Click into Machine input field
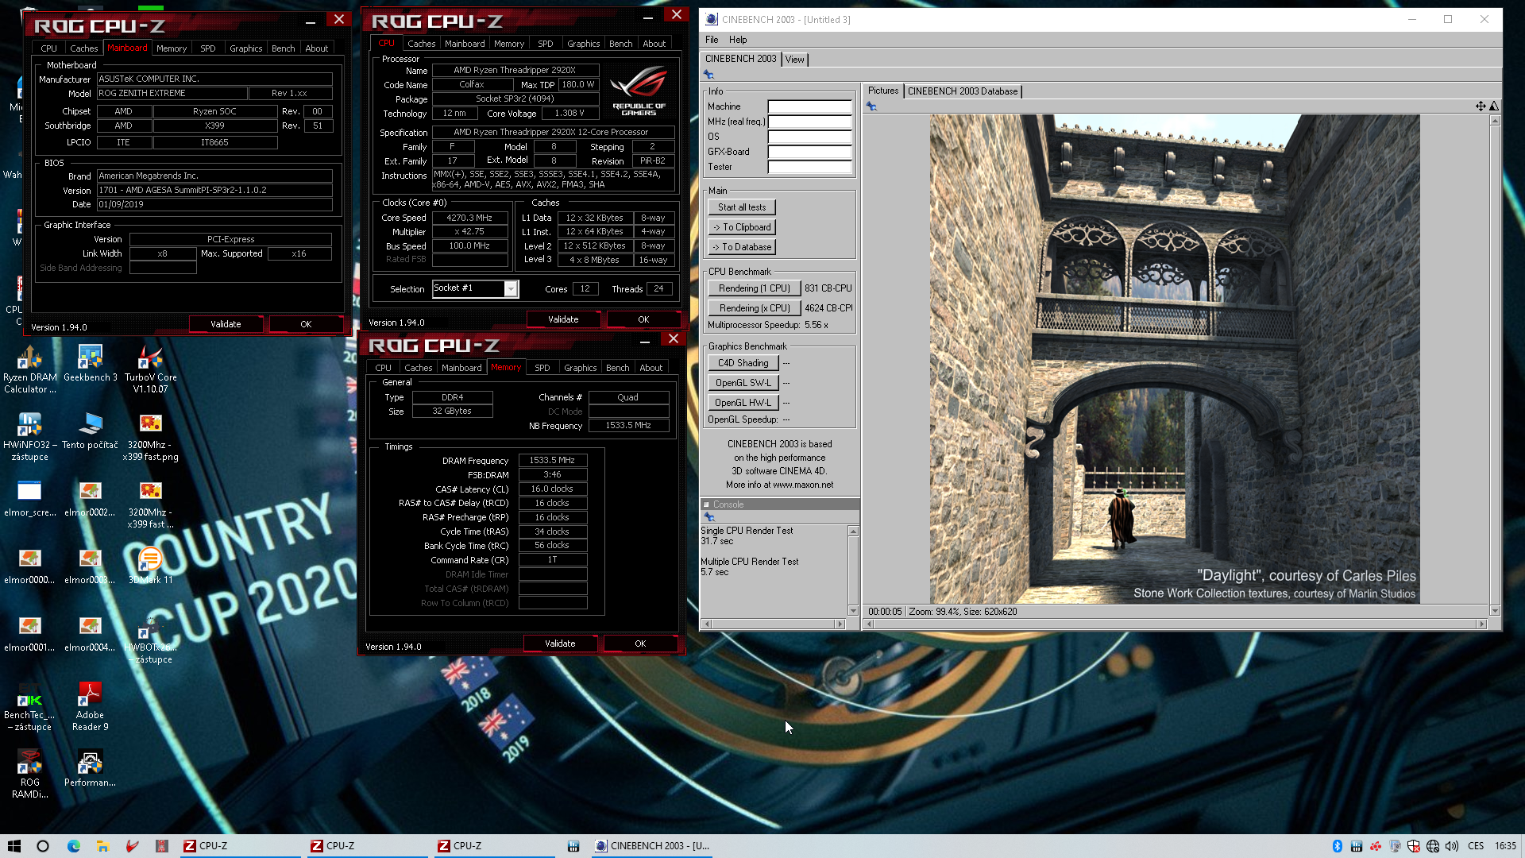1525x858 pixels. (809, 106)
